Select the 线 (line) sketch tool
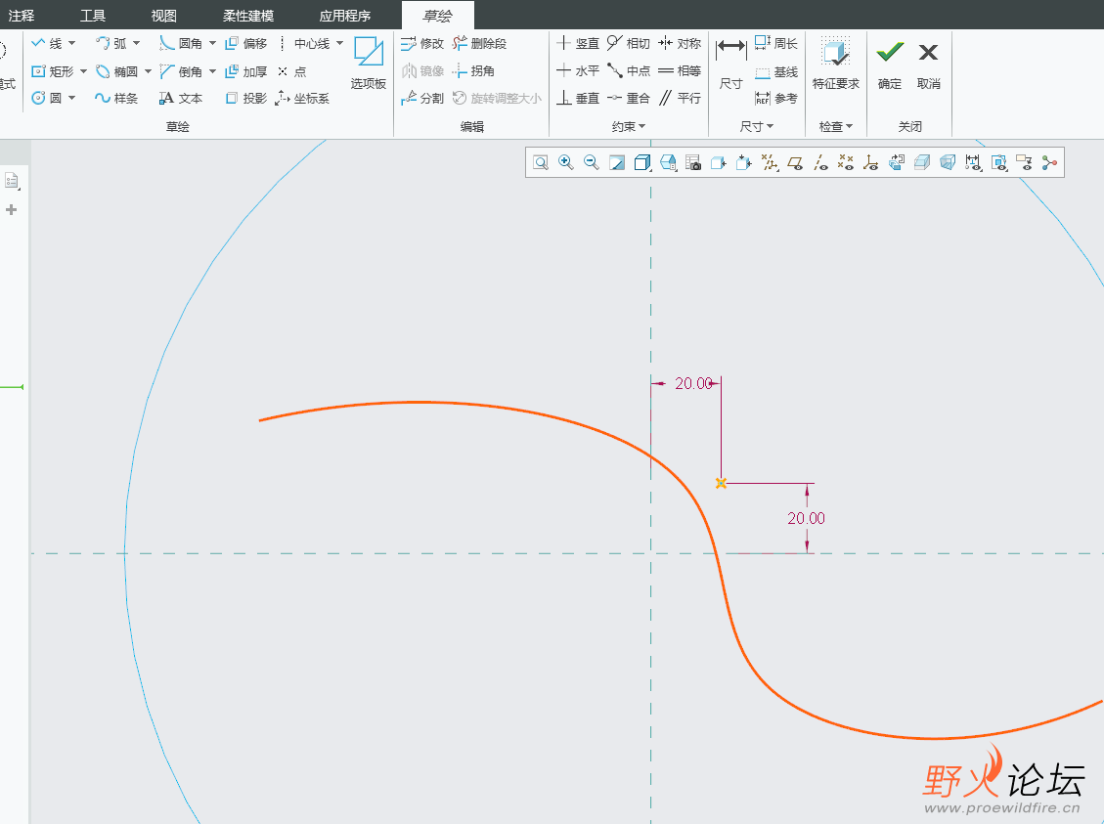 pyautogui.click(x=47, y=44)
